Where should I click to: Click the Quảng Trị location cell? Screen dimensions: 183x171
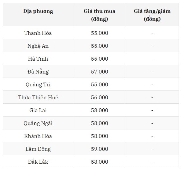(x=38, y=85)
